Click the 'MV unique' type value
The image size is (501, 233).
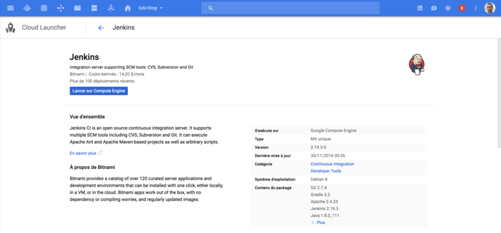321,139
